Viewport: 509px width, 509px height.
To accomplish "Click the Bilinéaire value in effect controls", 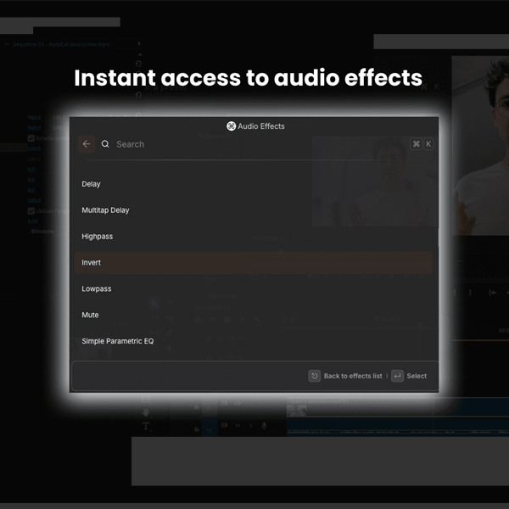I will [42, 232].
